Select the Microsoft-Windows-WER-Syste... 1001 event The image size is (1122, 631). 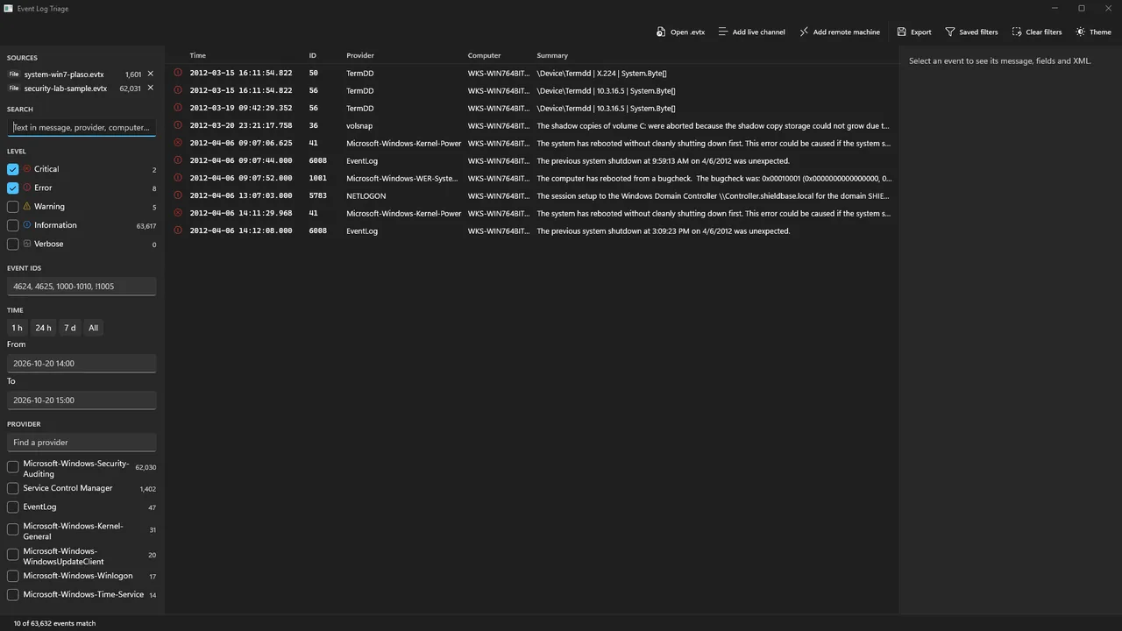tap(532, 178)
